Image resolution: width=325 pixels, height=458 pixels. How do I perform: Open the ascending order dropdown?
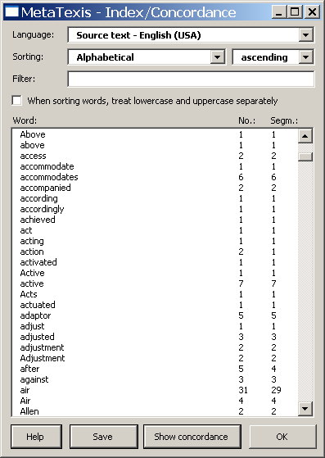(305, 57)
